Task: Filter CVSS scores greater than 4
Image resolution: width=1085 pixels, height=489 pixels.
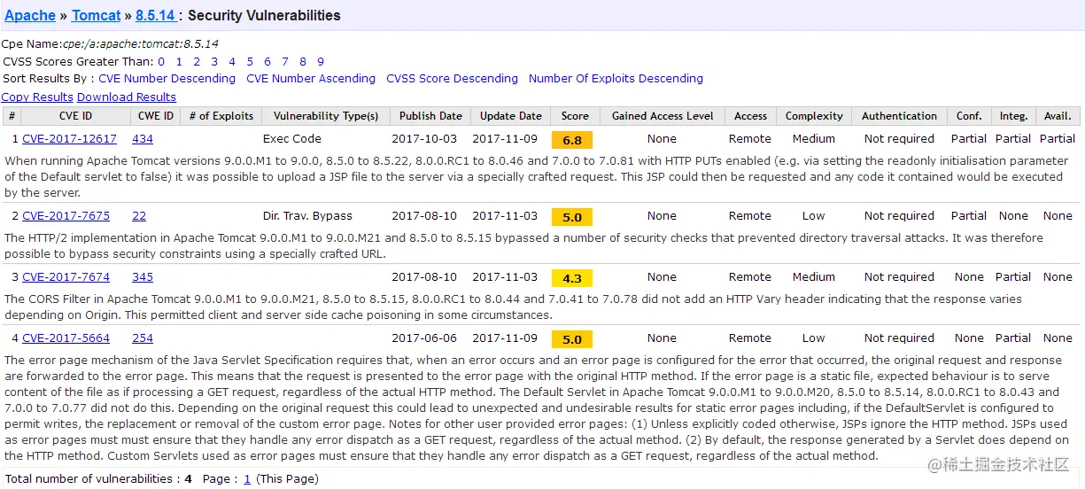Action: click(x=232, y=62)
